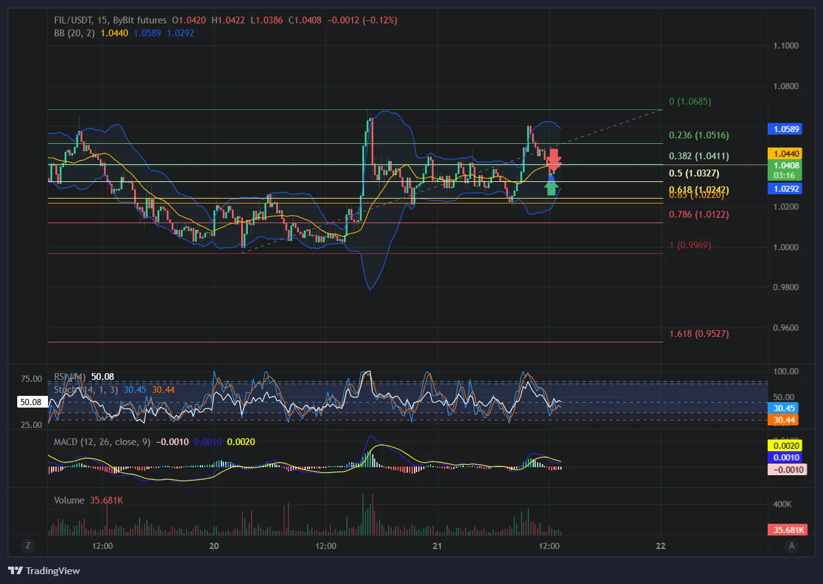This screenshot has width=823, height=584.
Task: Click the MACD (12, 26, close, 9) legend
Action: point(102,442)
